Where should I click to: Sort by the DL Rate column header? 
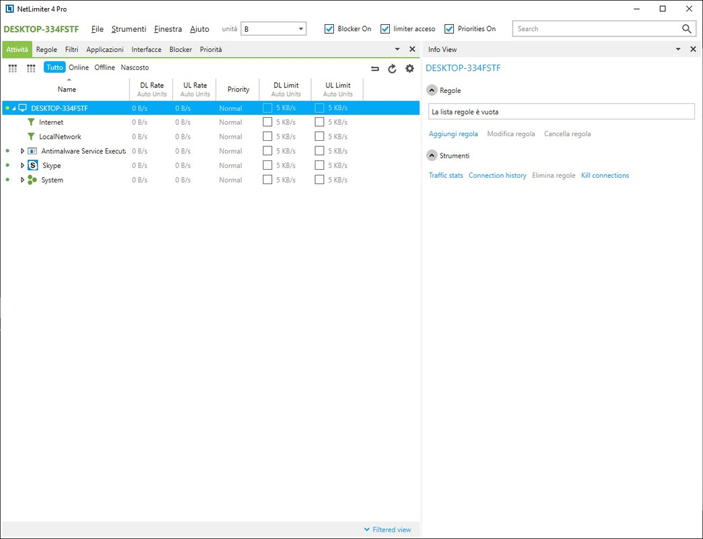coord(152,89)
